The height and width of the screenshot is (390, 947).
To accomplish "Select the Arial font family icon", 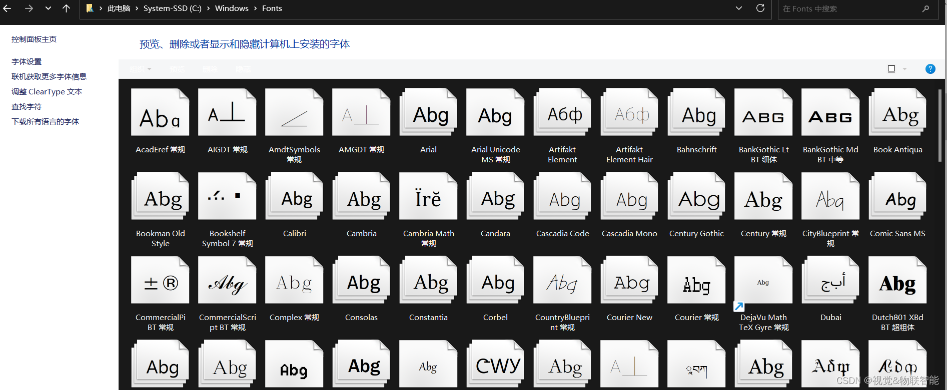I will tap(428, 112).
